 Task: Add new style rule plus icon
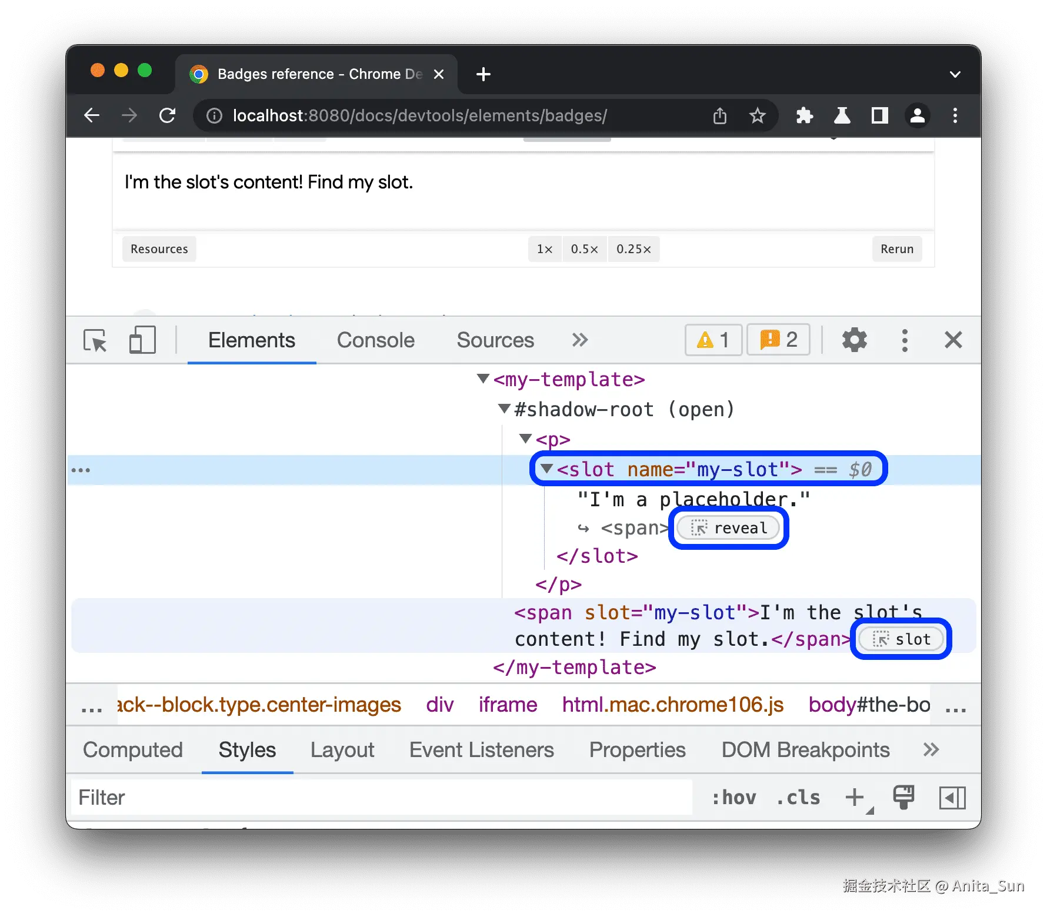[x=855, y=798]
